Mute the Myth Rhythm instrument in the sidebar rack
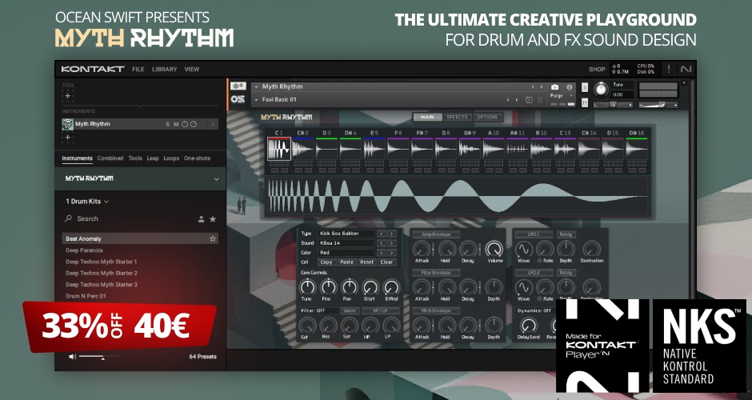The width and height of the screenshot is (752, 400). (x=176, y=124)
